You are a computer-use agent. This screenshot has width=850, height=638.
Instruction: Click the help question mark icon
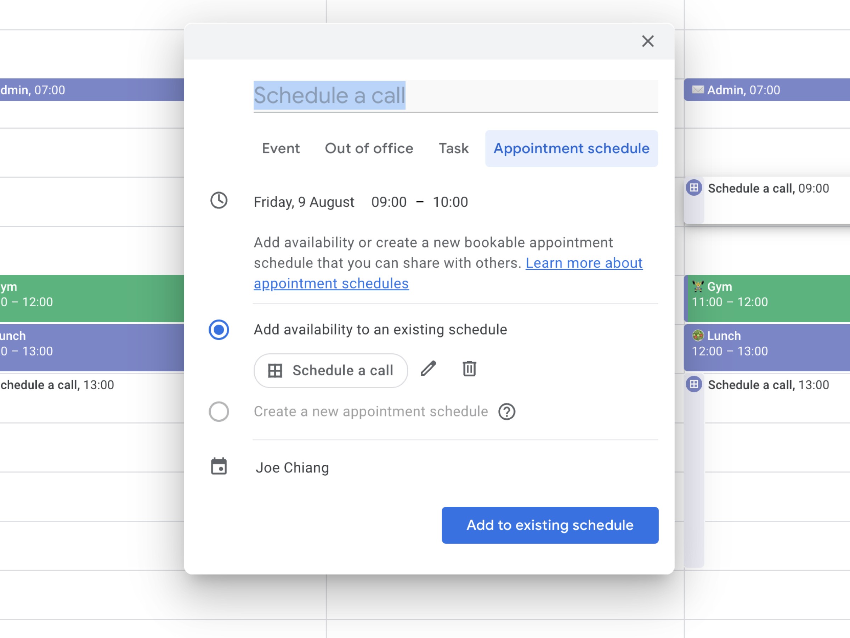click(507, 411)
